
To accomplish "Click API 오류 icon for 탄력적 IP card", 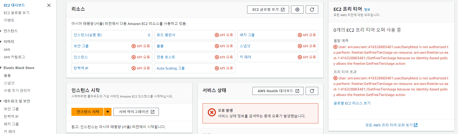I will [134, 68].
